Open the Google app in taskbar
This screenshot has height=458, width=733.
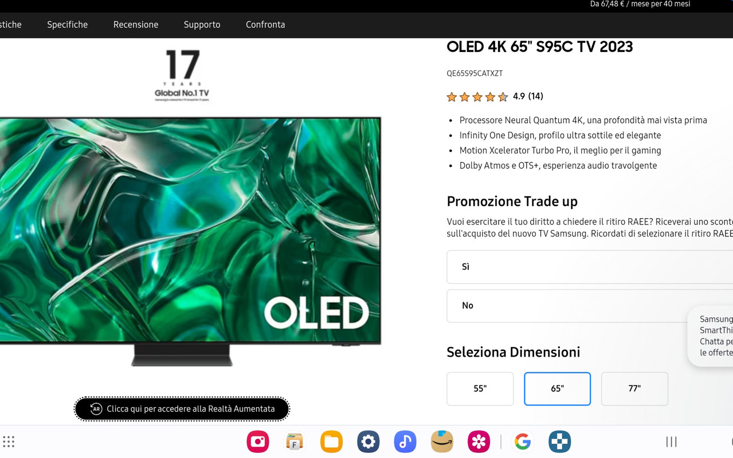tap(523, 441)
